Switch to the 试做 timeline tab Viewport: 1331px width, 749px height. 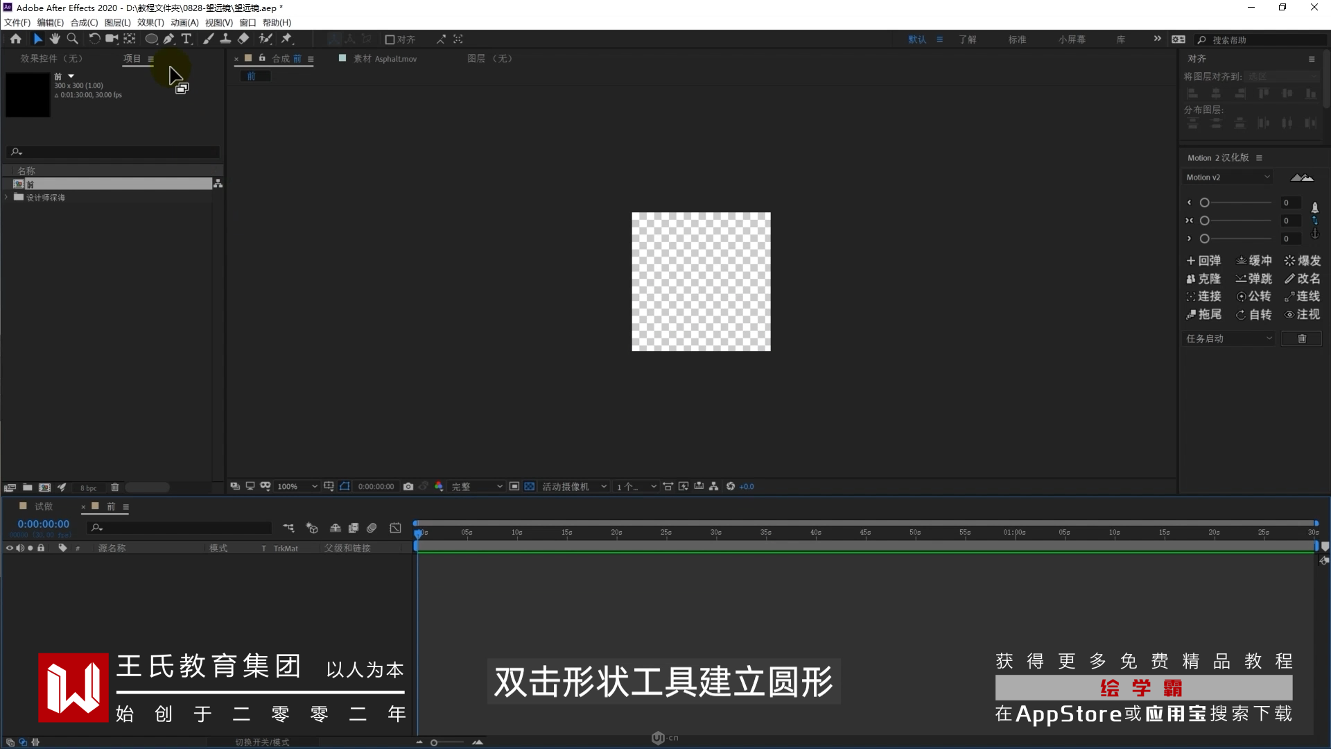pos(43,507)
